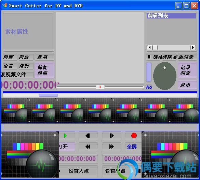Click the green play button
The width and height of the screenshot is (200, 180).
point(67,136)
